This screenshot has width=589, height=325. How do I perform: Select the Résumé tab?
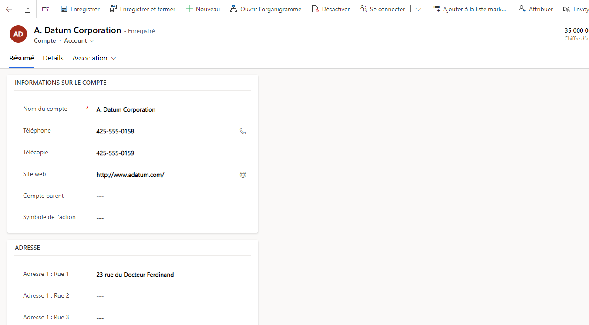(21, 58)
